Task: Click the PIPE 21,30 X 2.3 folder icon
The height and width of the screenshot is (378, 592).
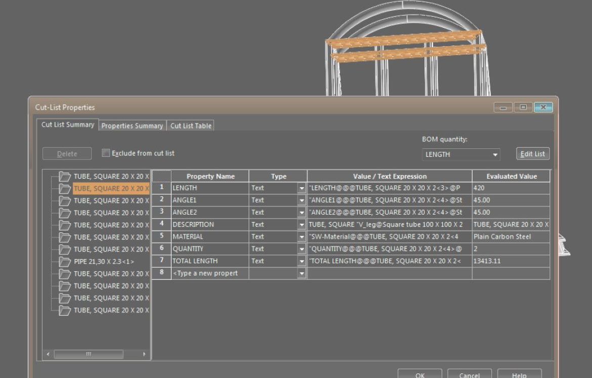Action: pyautogui.click(x=65, y=262)
